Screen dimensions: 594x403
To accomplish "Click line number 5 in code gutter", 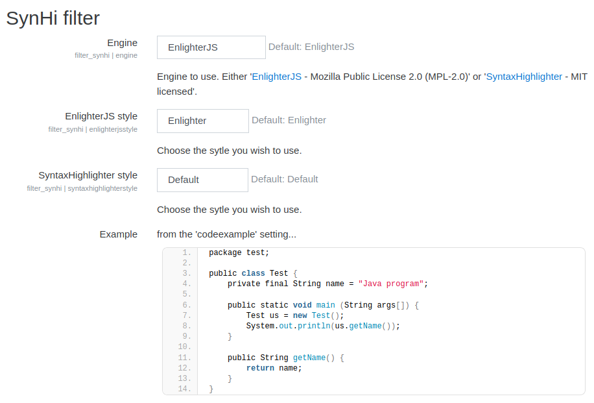I will [x=187, y=294].
